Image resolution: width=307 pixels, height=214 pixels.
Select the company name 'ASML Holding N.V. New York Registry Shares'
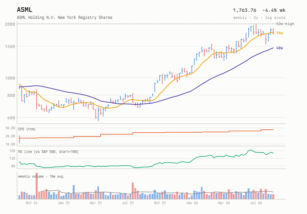pos(65,18)
